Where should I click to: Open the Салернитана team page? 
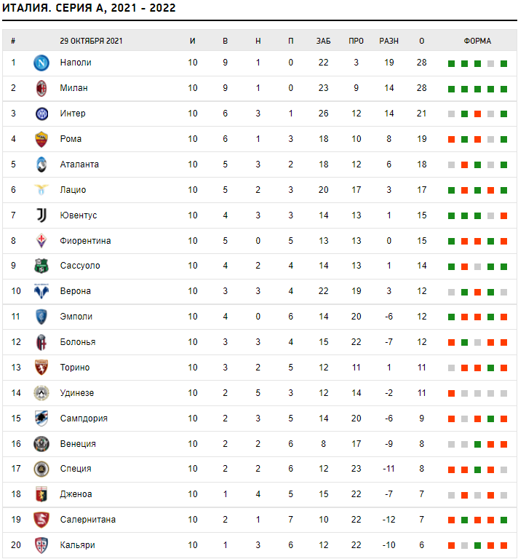click(x=87, y=520)
